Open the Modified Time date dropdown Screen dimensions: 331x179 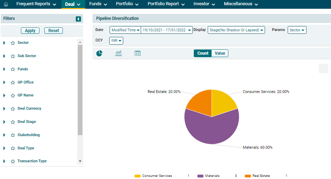[x=125, y=30]
